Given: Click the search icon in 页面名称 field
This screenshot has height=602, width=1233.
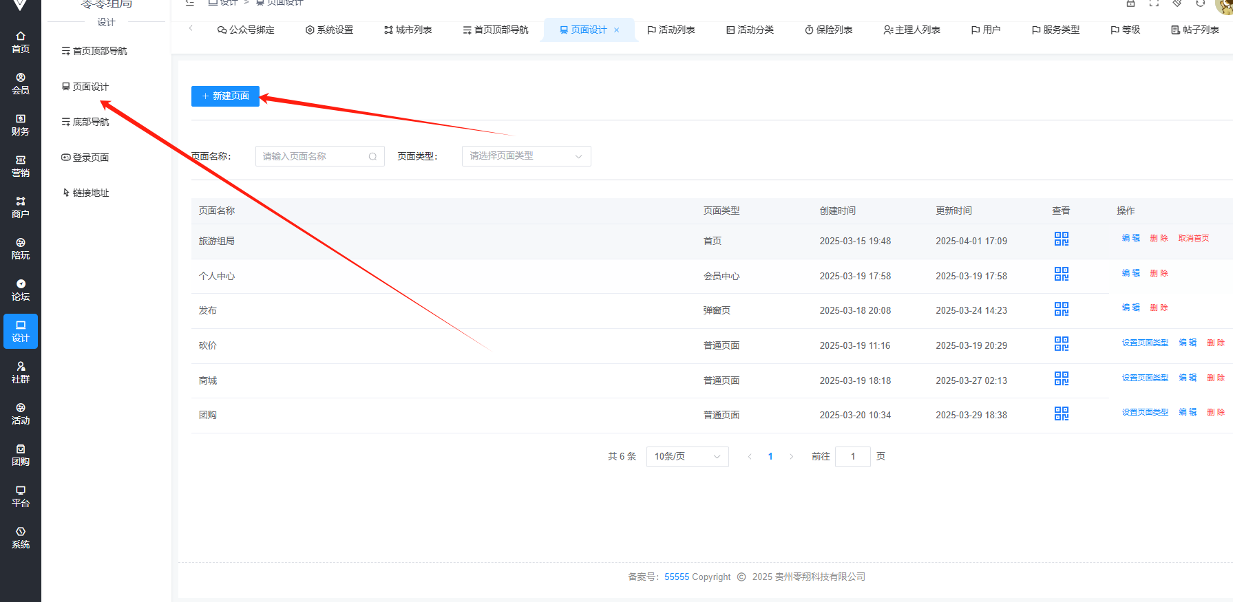Looking at the screenshot, I should [x=372, y=156].
